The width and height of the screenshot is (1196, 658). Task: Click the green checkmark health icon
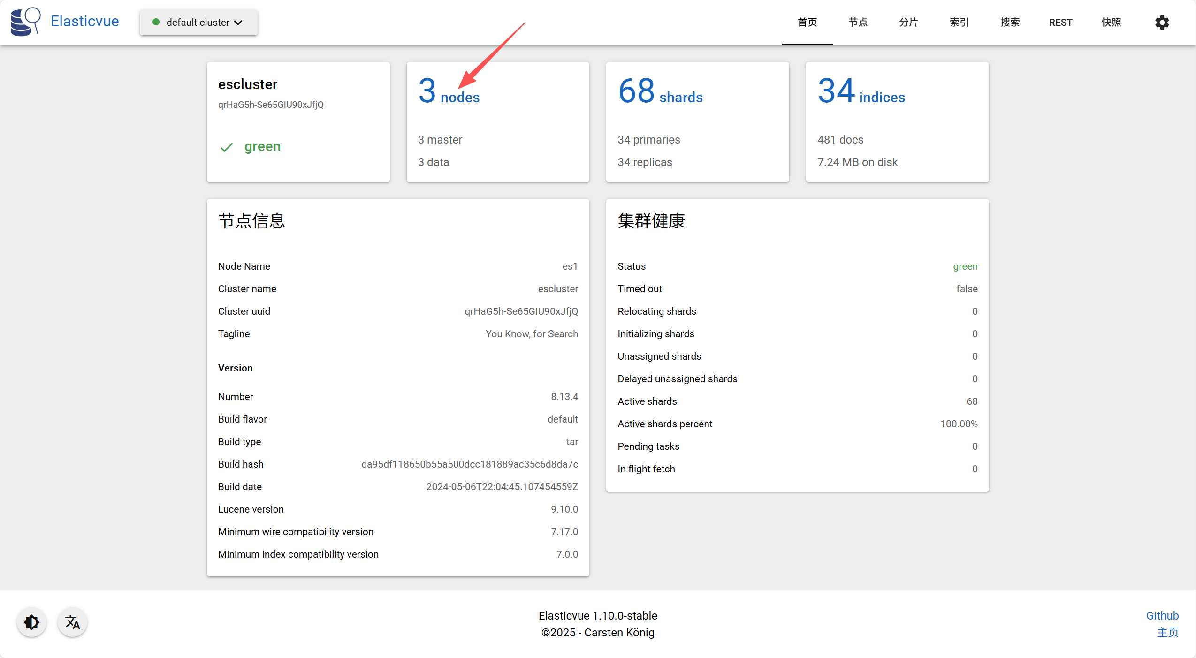point(227,147)
